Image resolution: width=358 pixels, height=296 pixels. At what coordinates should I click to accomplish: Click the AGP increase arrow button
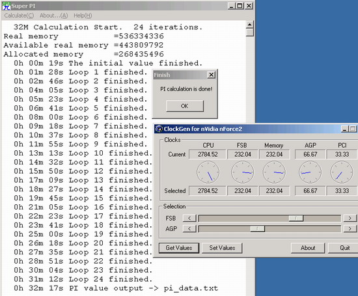[x=350, y=228]
